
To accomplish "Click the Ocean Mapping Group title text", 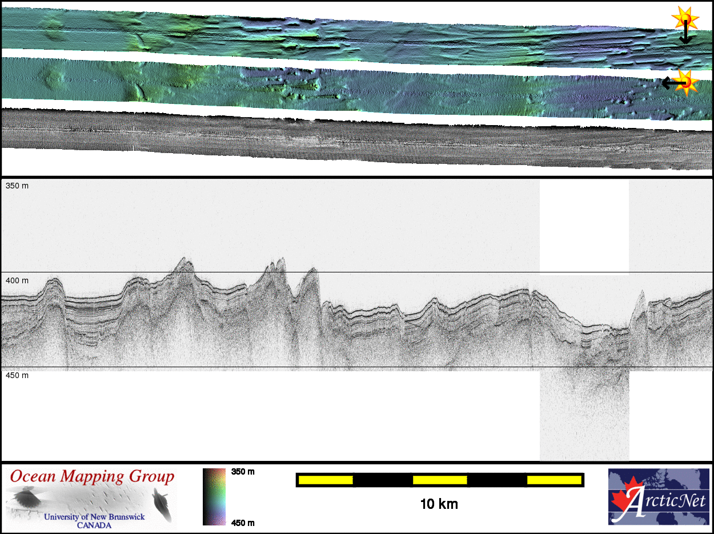I will [x=92, y=476].
